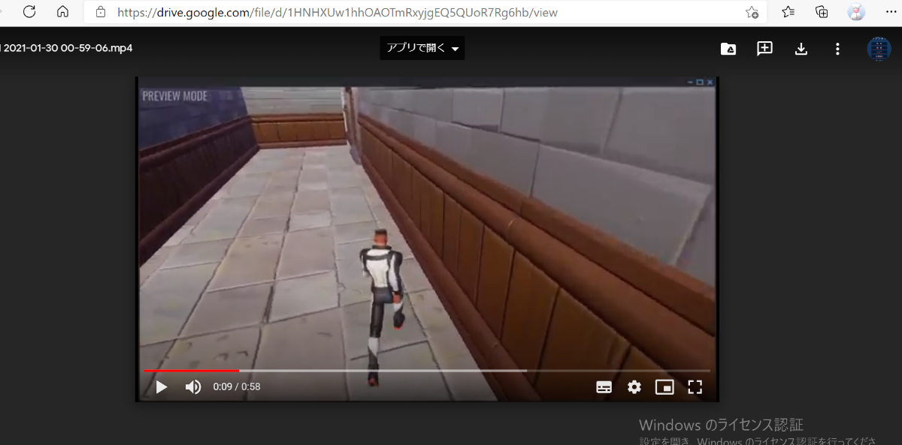Click the 0:09 / 0:58 time display
This screenshot has height=445, width=902.
237,387
